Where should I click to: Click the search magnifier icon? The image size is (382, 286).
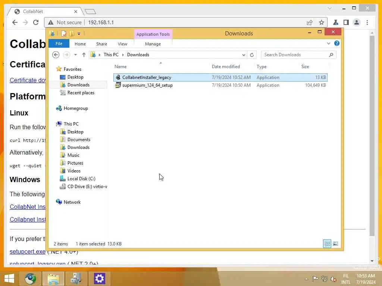click(x=331, y=55)
